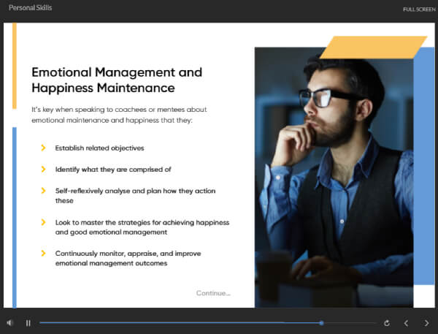Replay the current slide
The width and height of the screenshot is (438, 334).
(387, 322)
